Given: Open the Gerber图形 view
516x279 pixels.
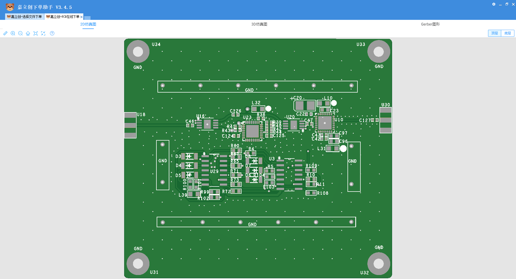Looking at the screenshot, I should click(430, 24).
